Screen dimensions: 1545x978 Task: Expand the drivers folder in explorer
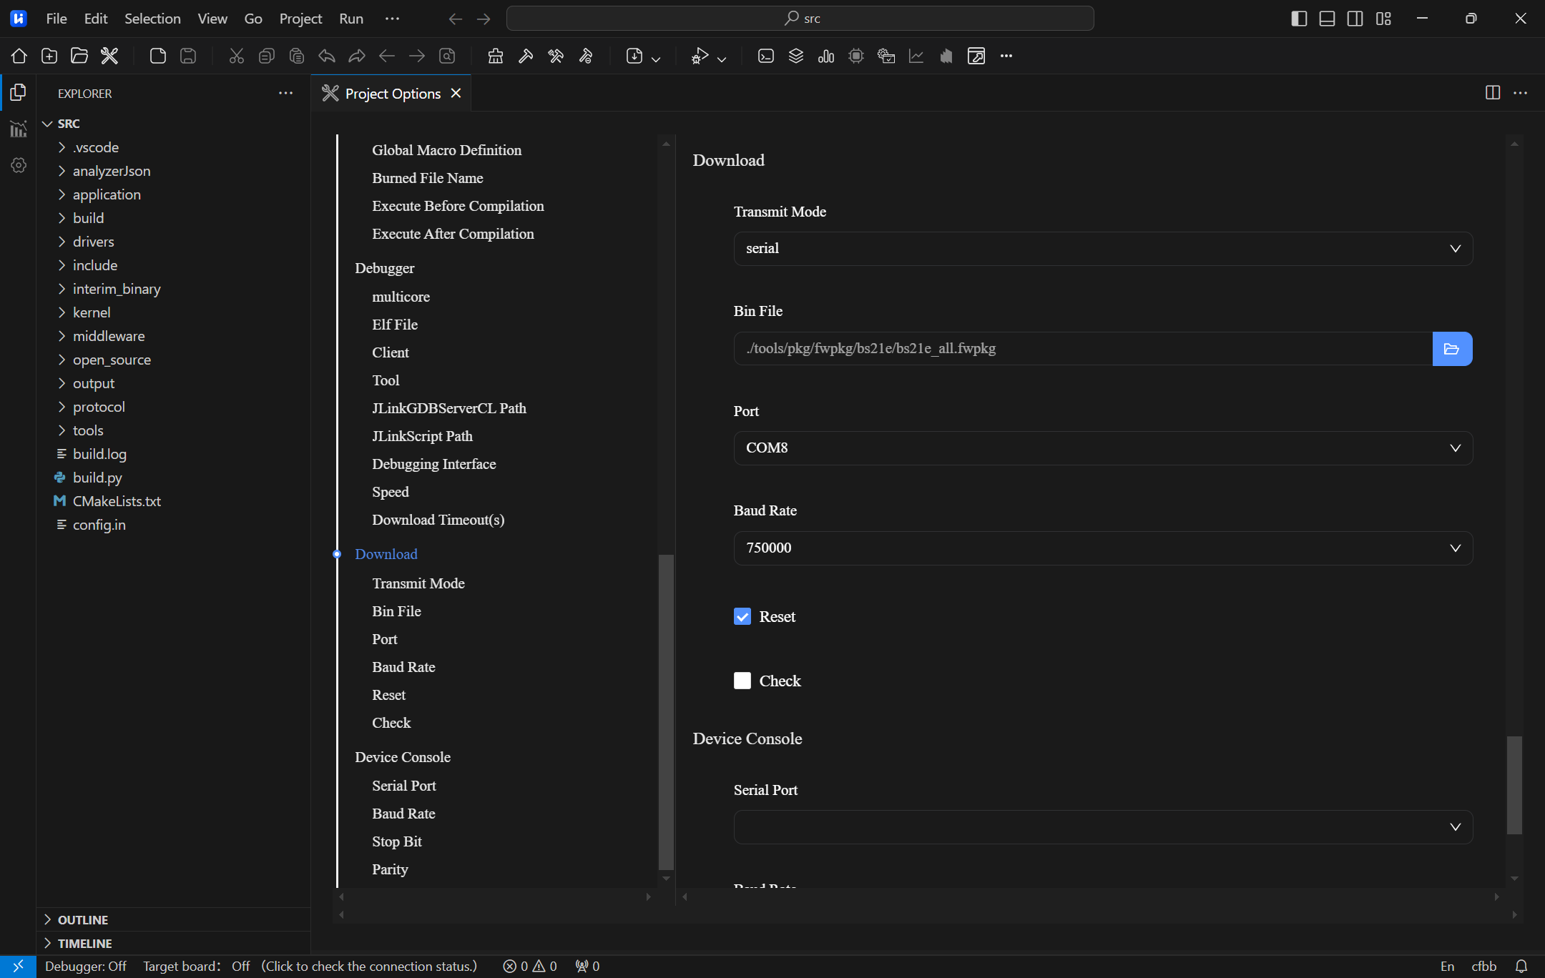pos(93,242)
